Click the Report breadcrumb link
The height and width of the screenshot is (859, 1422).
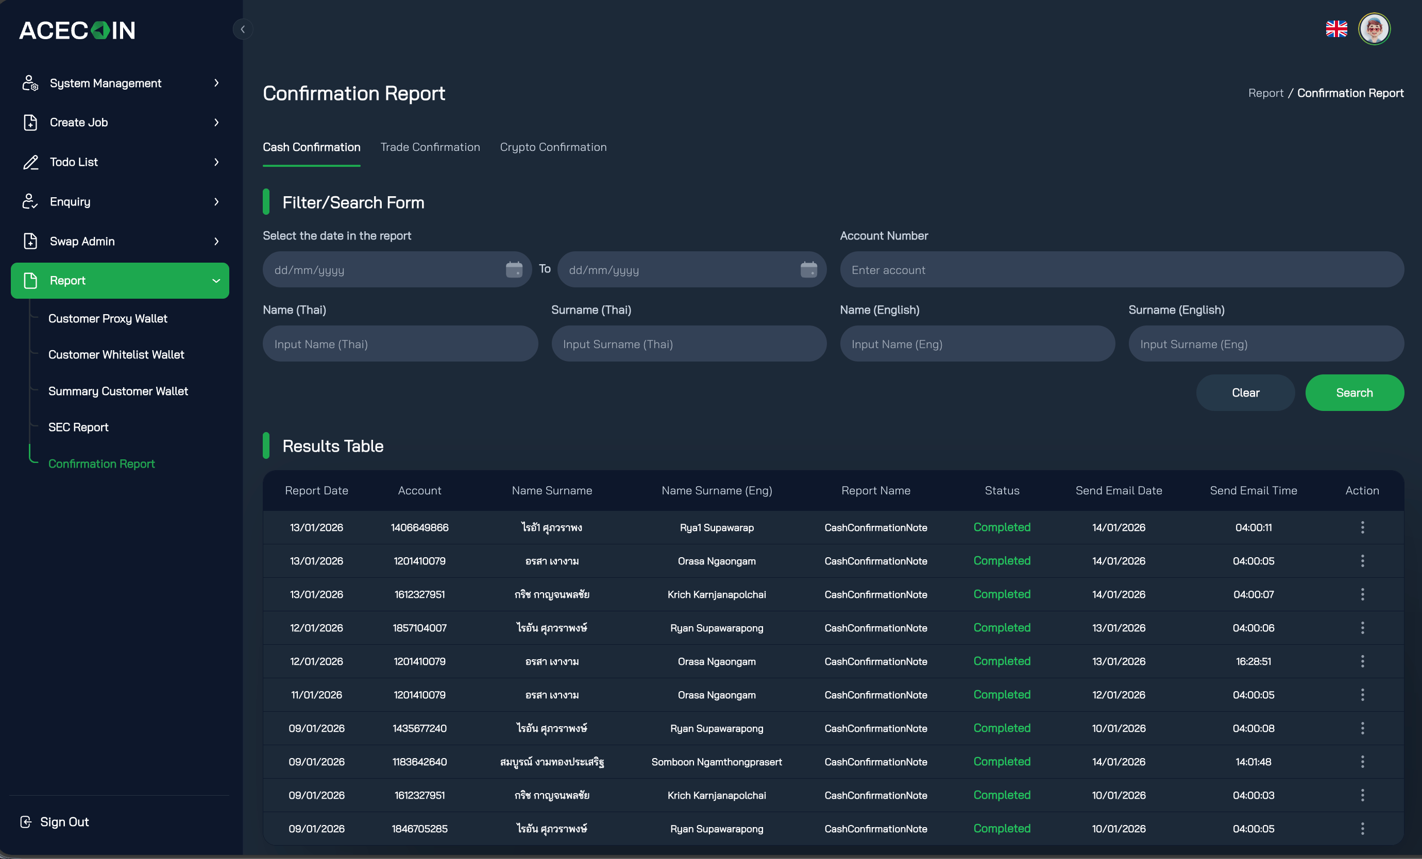tap(1265, 93)
